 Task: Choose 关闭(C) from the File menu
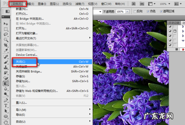pos(52,62)
